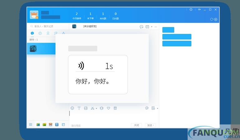Viewport: 240px width, 140px height.
Task: Play the voice message speaker icon
Action: point(81,66)
